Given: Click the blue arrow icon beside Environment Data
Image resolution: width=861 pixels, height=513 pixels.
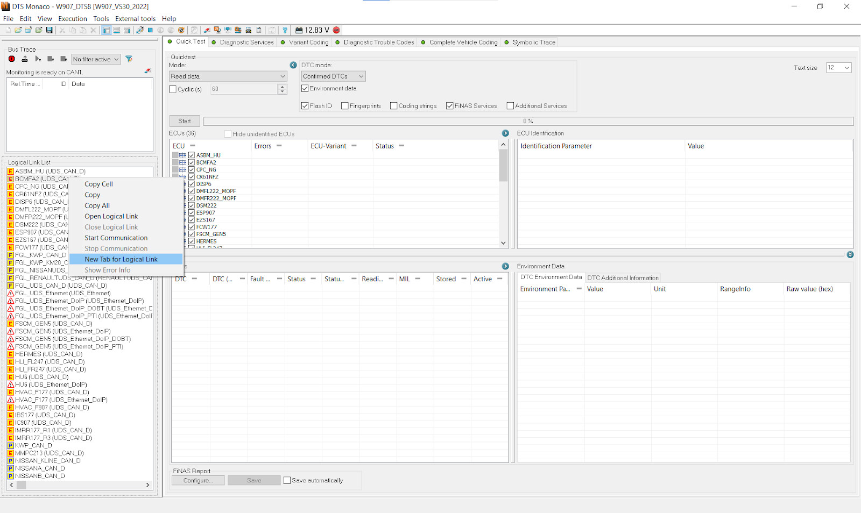Looking at the screenshot, I should tap(505, 266).
